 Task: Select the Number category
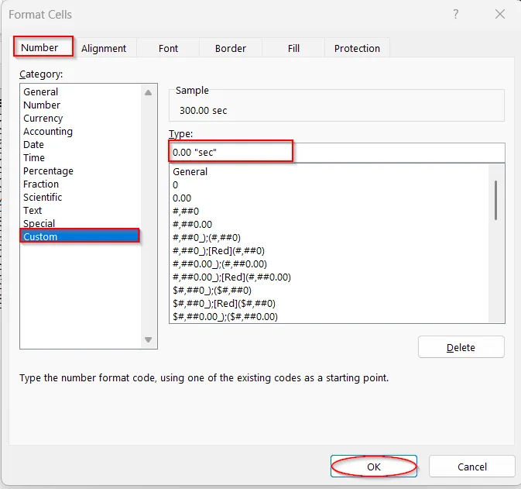click(x=81, y=105)
